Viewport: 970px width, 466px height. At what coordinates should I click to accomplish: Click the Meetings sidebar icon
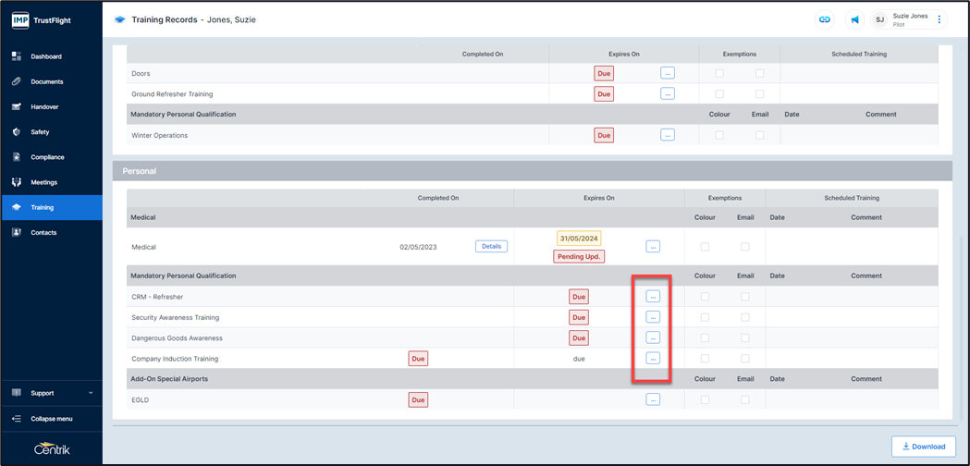click(17, 182)
